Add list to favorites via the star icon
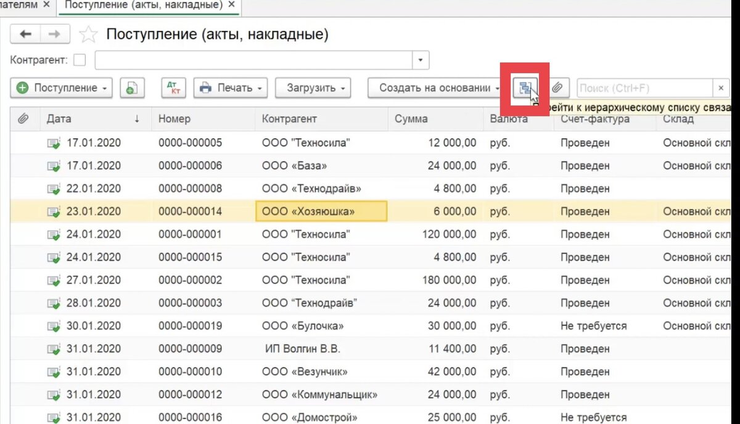 pos(88,34)
